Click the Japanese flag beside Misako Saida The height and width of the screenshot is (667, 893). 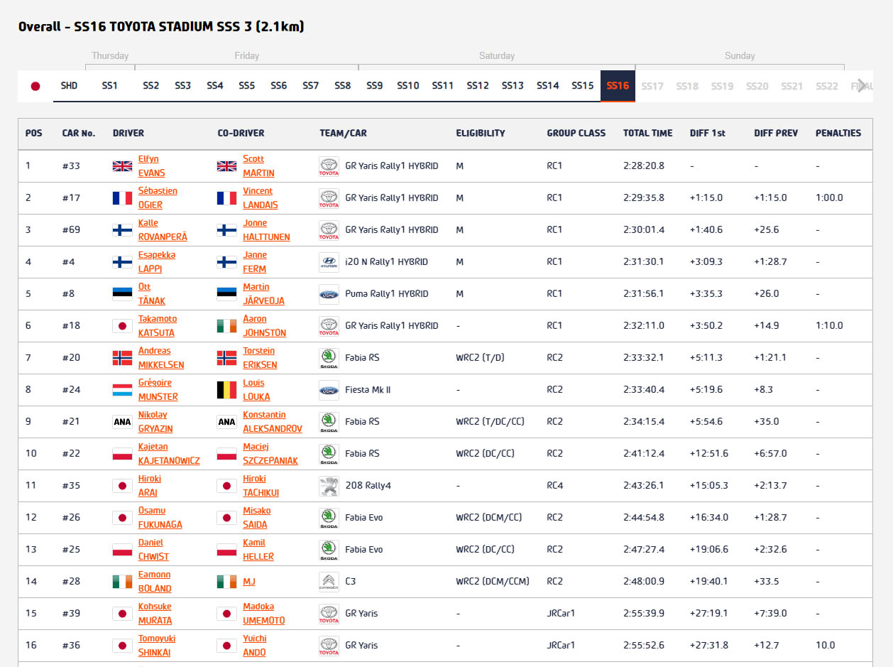coord(226,518)
